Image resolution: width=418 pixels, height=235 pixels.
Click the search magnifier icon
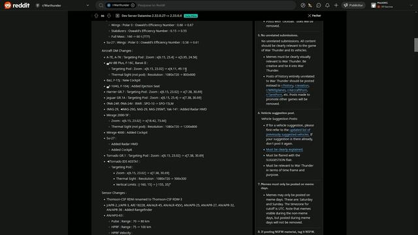(x=101, y=5)
